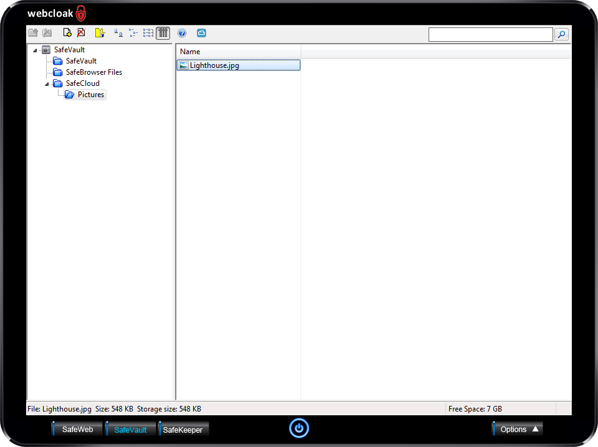Click the delete file icon with red X

(81, 33)
